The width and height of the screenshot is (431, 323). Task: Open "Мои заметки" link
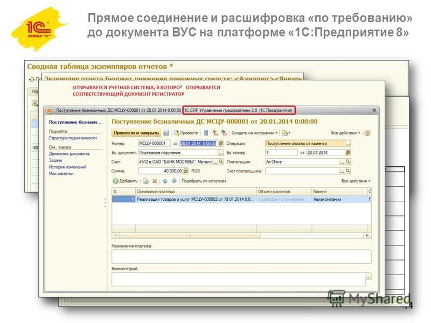(x=61, y=173)
